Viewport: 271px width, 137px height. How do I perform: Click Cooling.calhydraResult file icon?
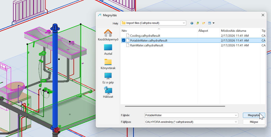coord(128,36)
